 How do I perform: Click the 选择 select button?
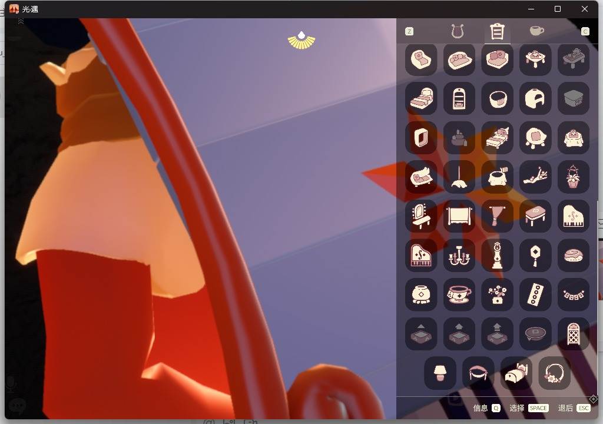click(529, 408)
